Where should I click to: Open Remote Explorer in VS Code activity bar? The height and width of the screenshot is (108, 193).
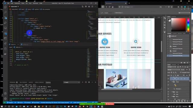point(5,28)
